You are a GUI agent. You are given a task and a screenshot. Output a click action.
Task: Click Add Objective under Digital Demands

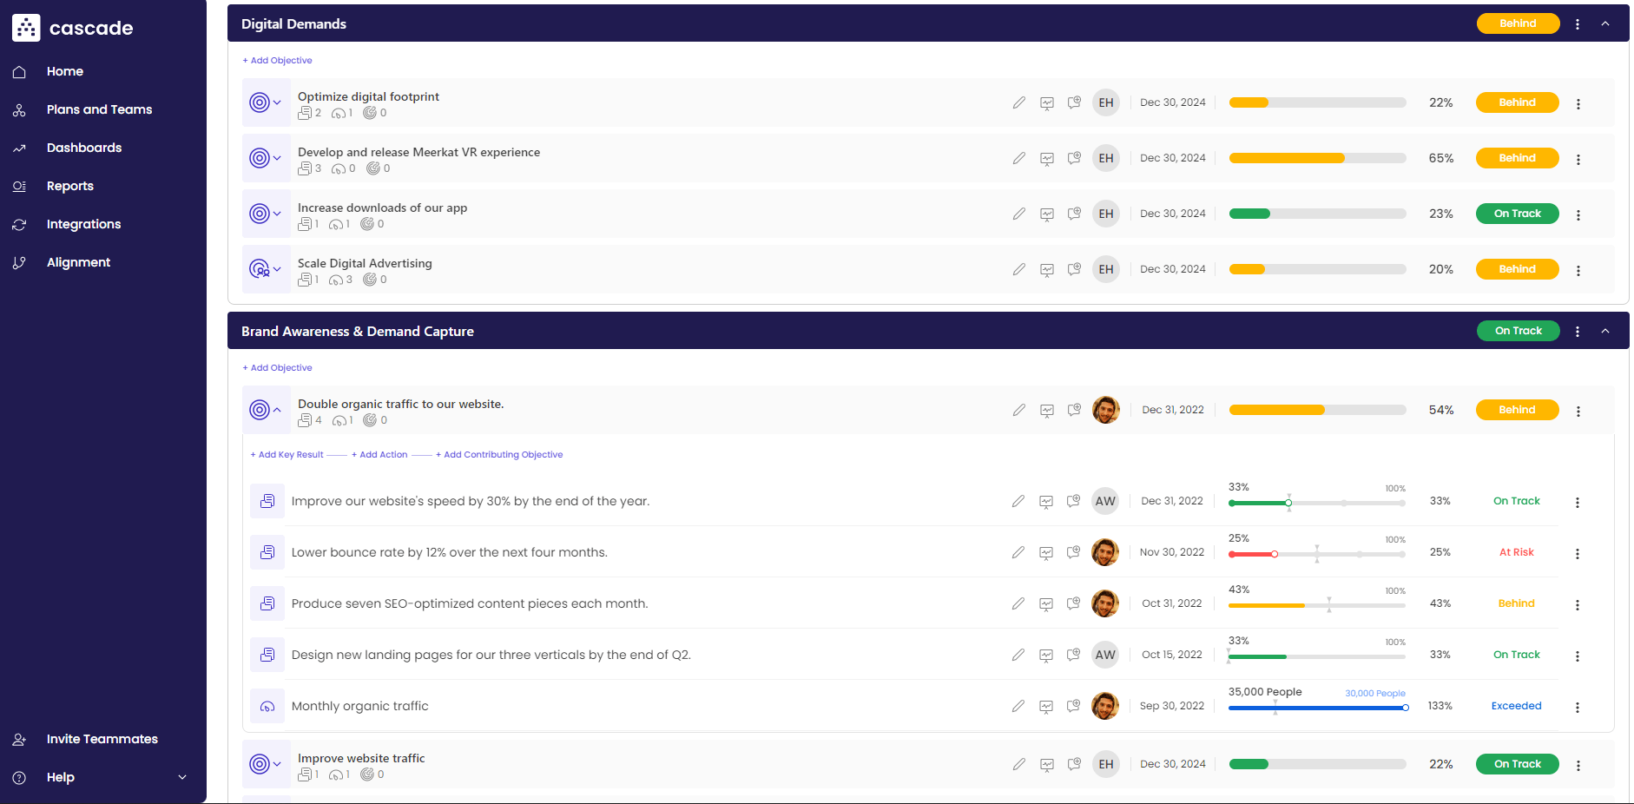(277, 60)
